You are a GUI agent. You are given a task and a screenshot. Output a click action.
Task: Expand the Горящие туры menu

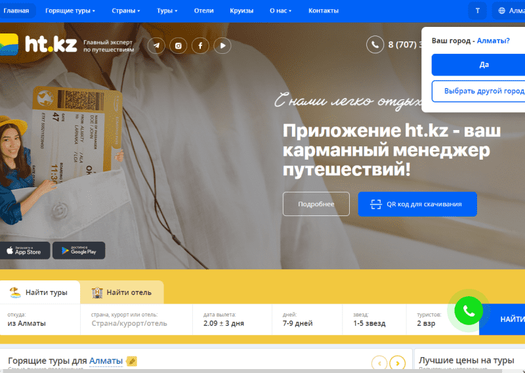70,11
